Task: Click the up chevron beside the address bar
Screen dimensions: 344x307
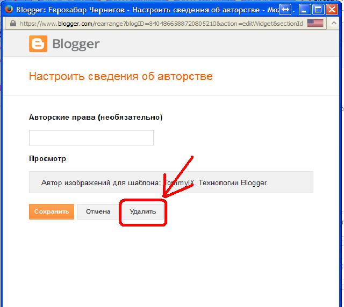Action: [x=334, y=23]
